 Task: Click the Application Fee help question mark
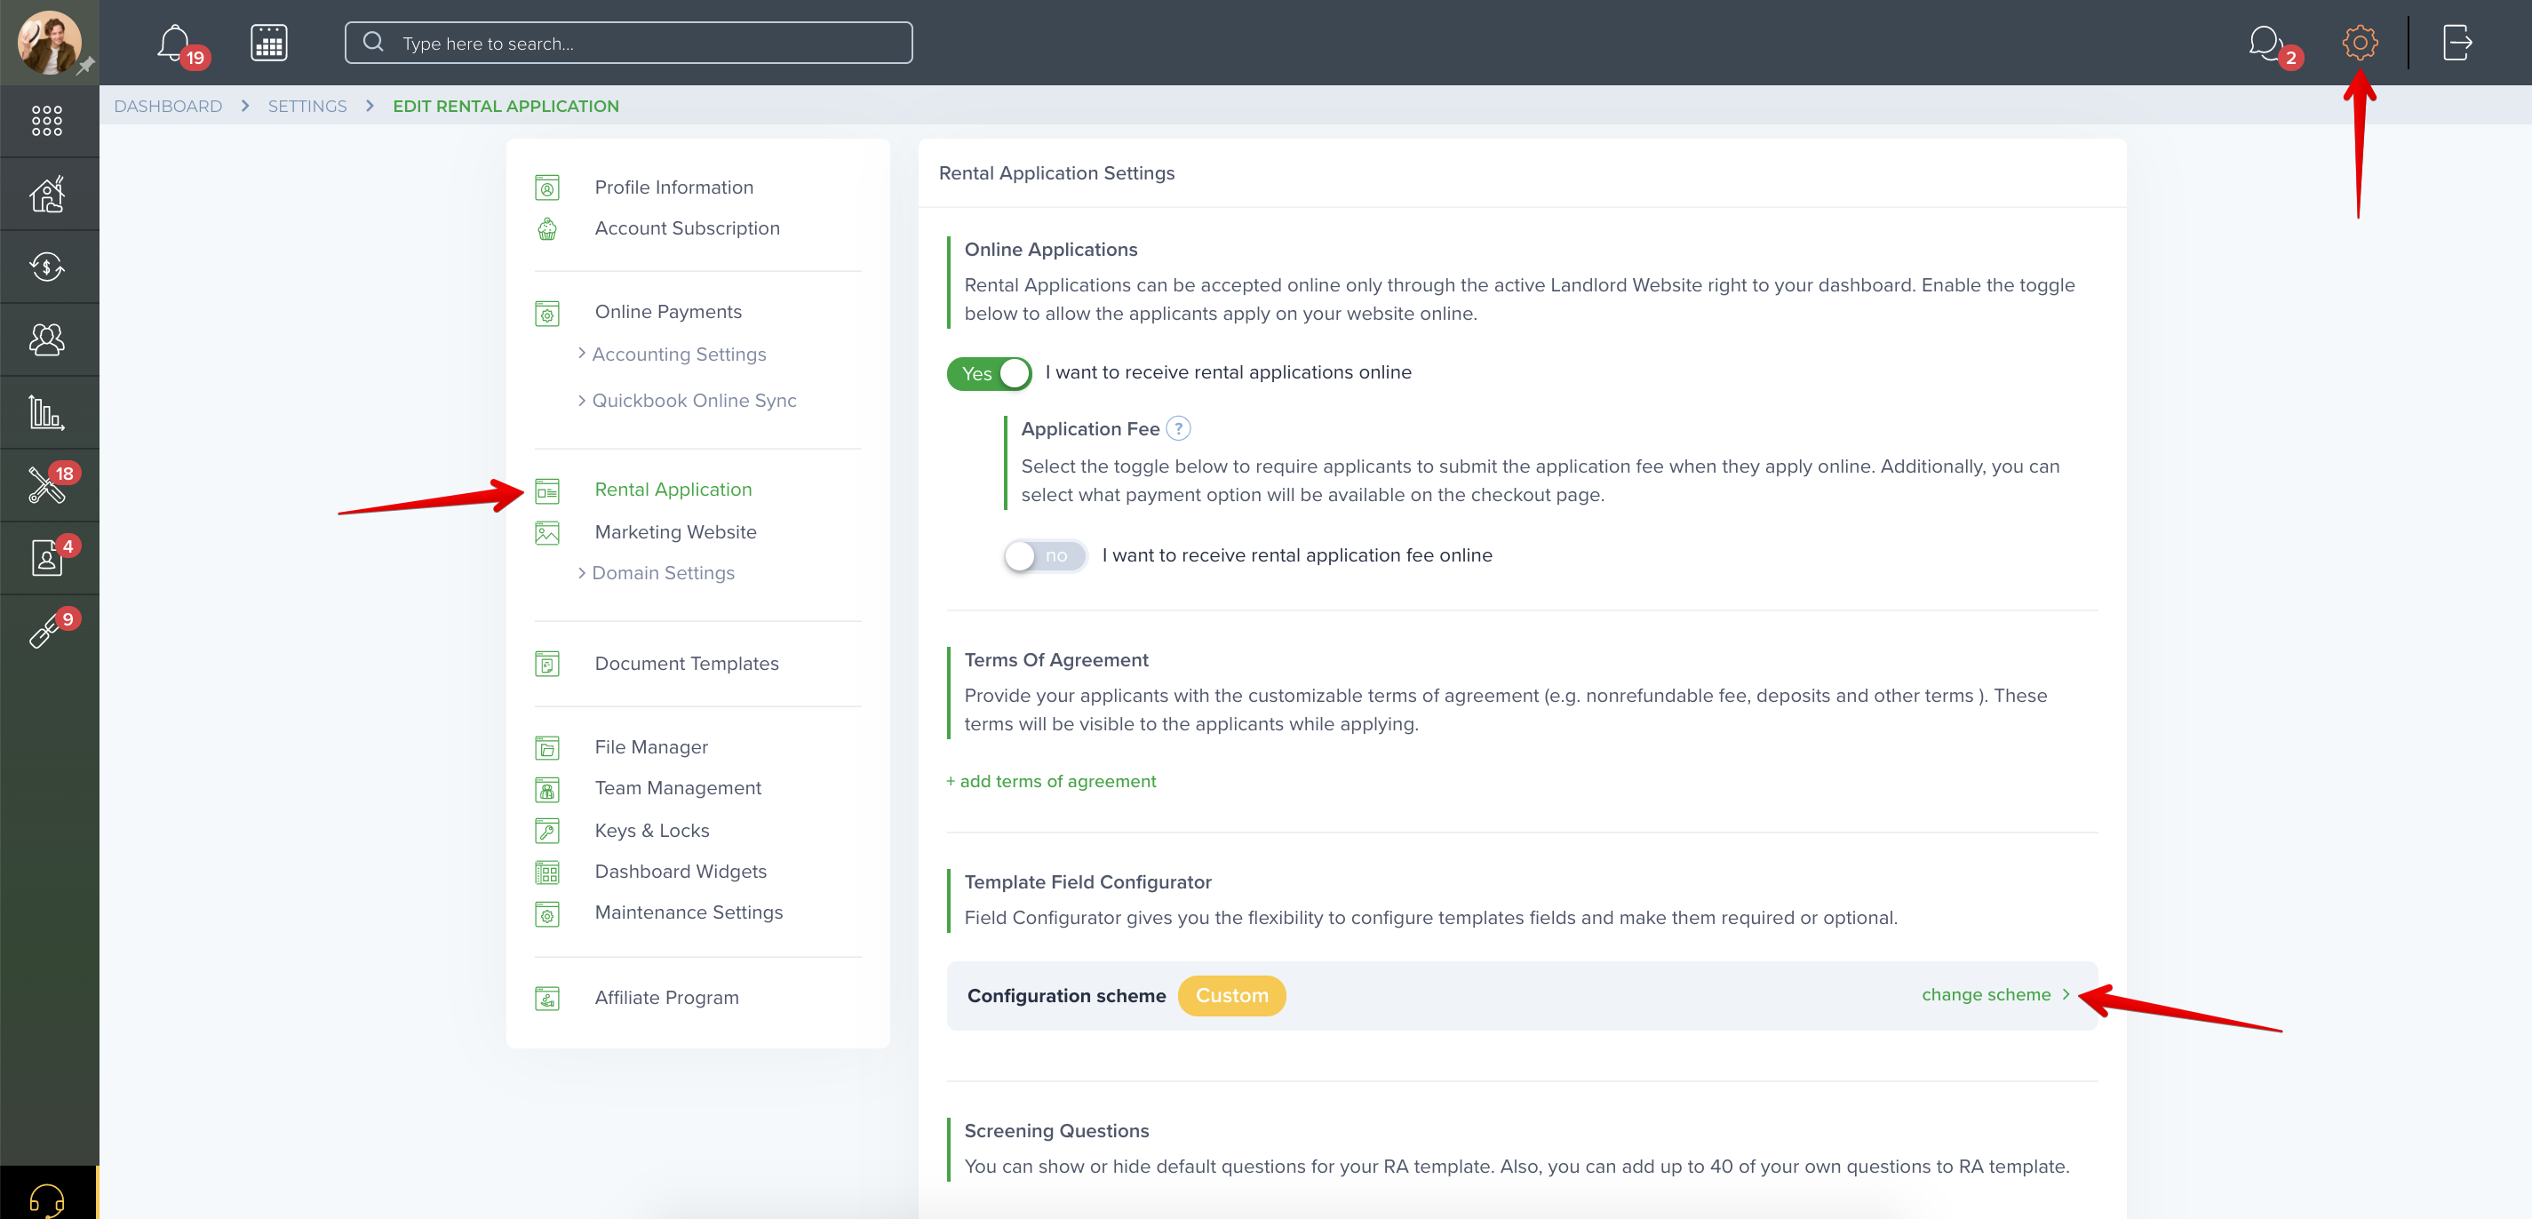(x=1177, y=428)
